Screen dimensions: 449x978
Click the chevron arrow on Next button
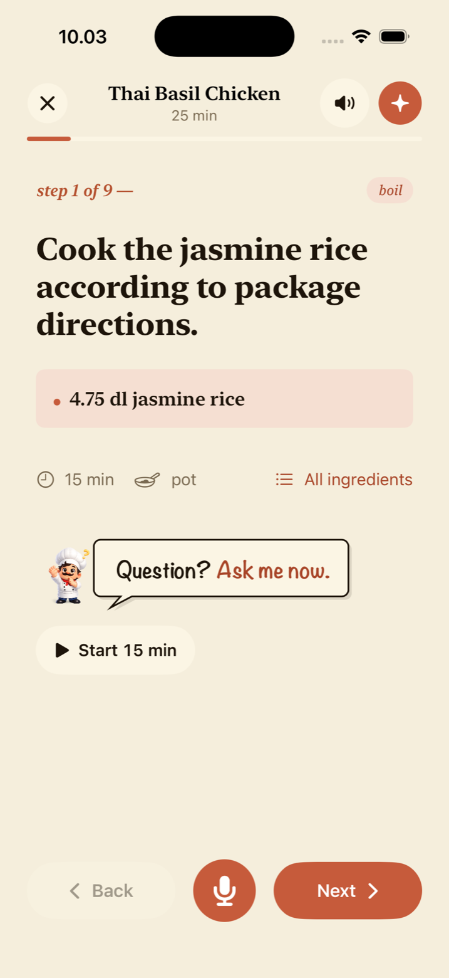pyautogui.click(x=373, y=891)
